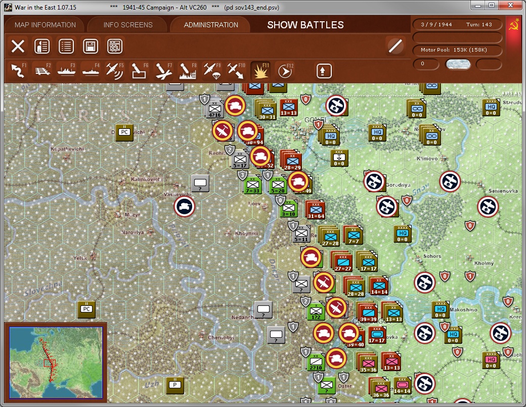Image resolution: width=526 pixels, height=407 pixels.
Task: Select the 7=7 unit counter
Action: 353,235
